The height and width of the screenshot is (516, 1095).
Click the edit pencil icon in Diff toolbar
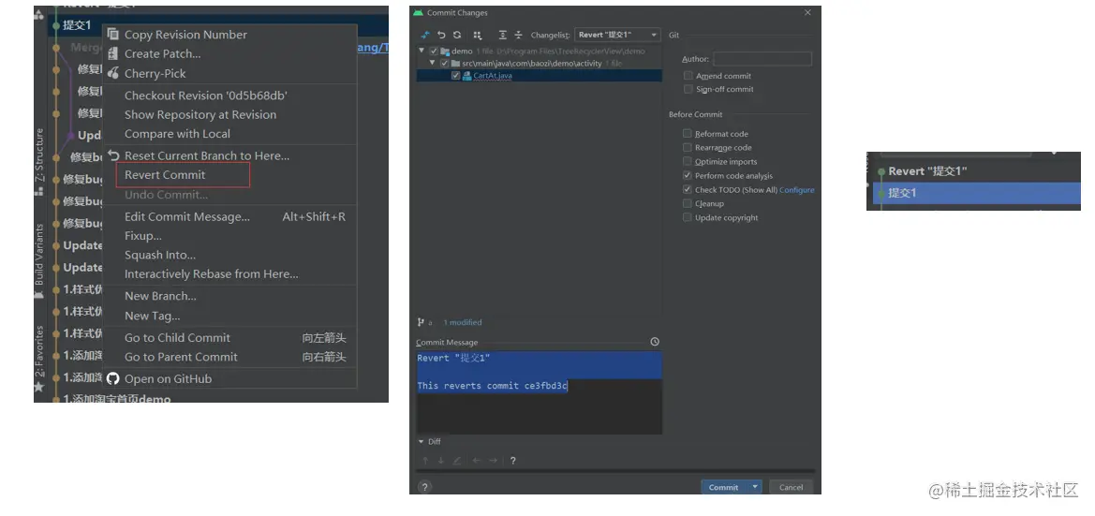click(457, 460)
